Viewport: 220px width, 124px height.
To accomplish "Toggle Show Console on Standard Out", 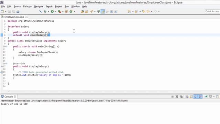I will 196,96.
